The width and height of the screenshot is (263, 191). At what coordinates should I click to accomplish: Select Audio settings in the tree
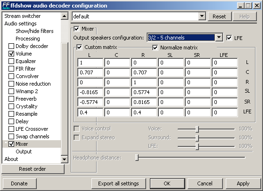coord(20,24)
